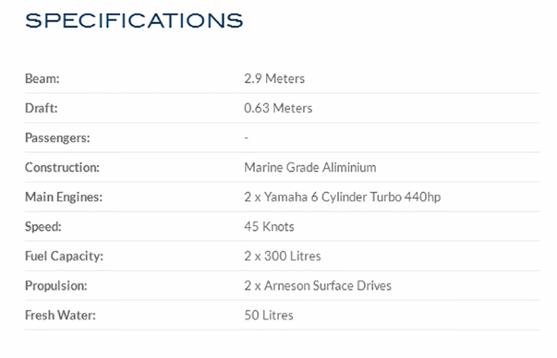Click the Construction label
Viewport: 557px width, 358px height.
tap(62, 167)
